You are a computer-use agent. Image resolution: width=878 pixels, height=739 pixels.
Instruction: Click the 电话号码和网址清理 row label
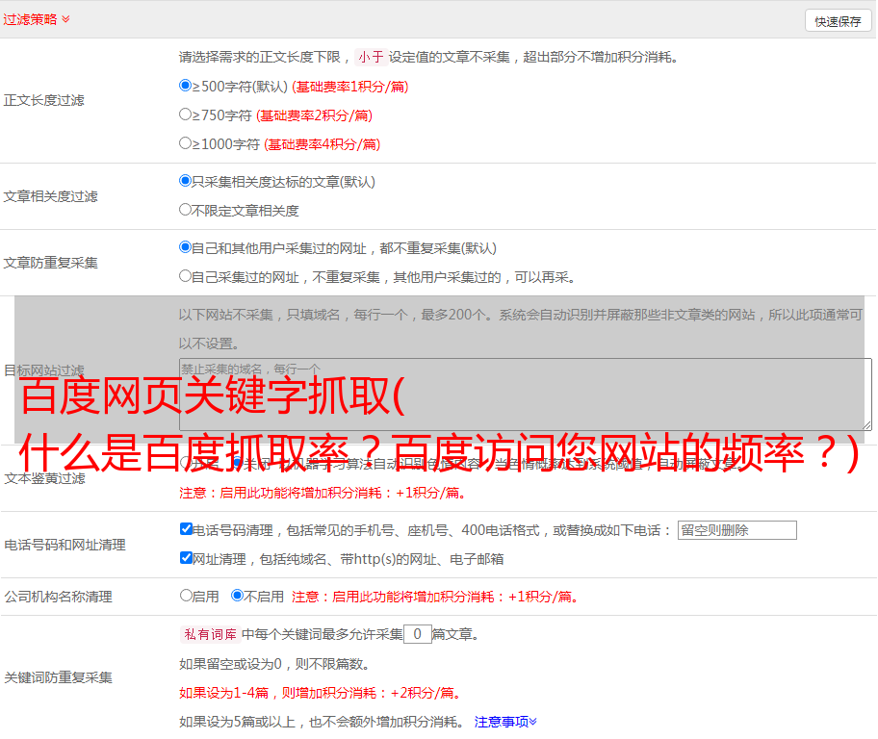65,545
